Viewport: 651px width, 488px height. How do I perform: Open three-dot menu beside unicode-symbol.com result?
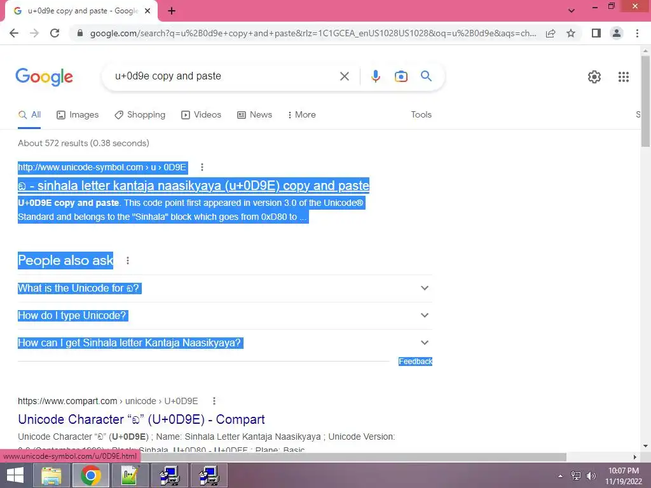[x=202, y=167]
